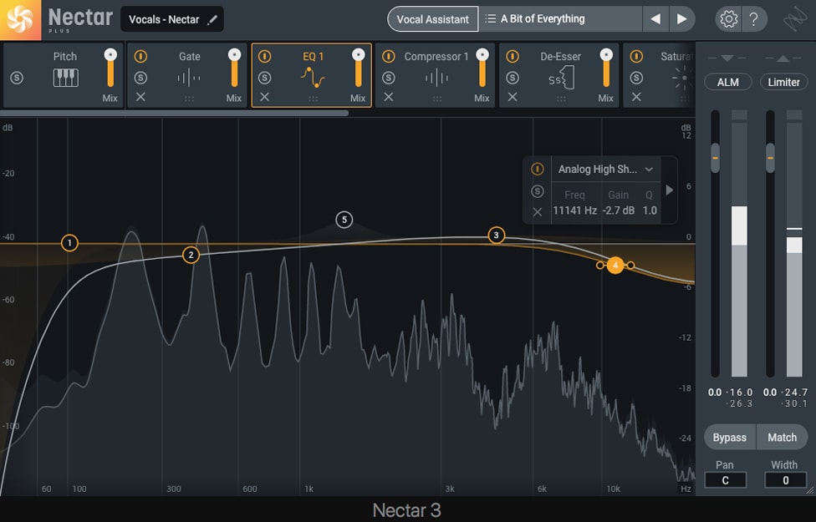Click the input gain fader handle

coord(715,158)
